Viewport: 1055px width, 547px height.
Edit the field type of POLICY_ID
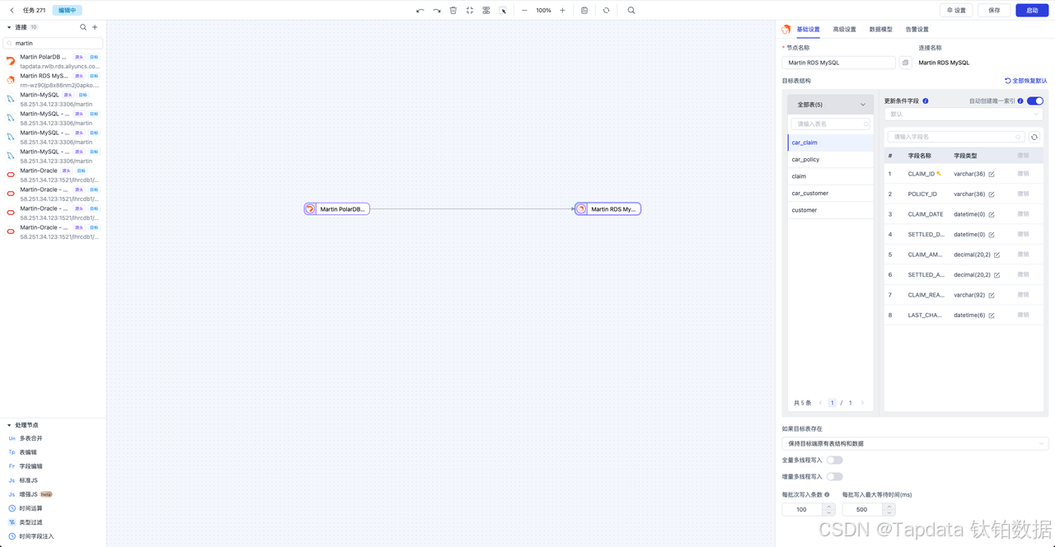click(992, 194)
